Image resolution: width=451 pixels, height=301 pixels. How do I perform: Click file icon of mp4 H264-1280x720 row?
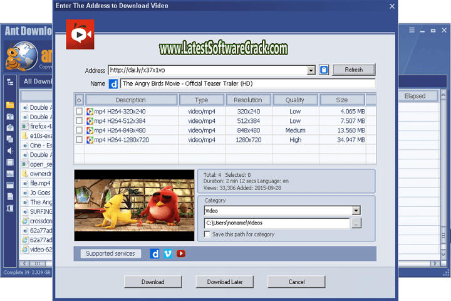click(90, 140)
